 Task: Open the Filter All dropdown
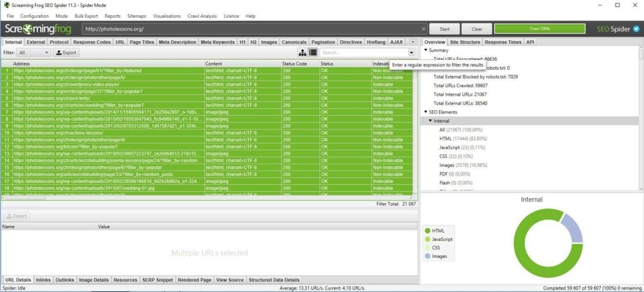[x=34, y=53]
